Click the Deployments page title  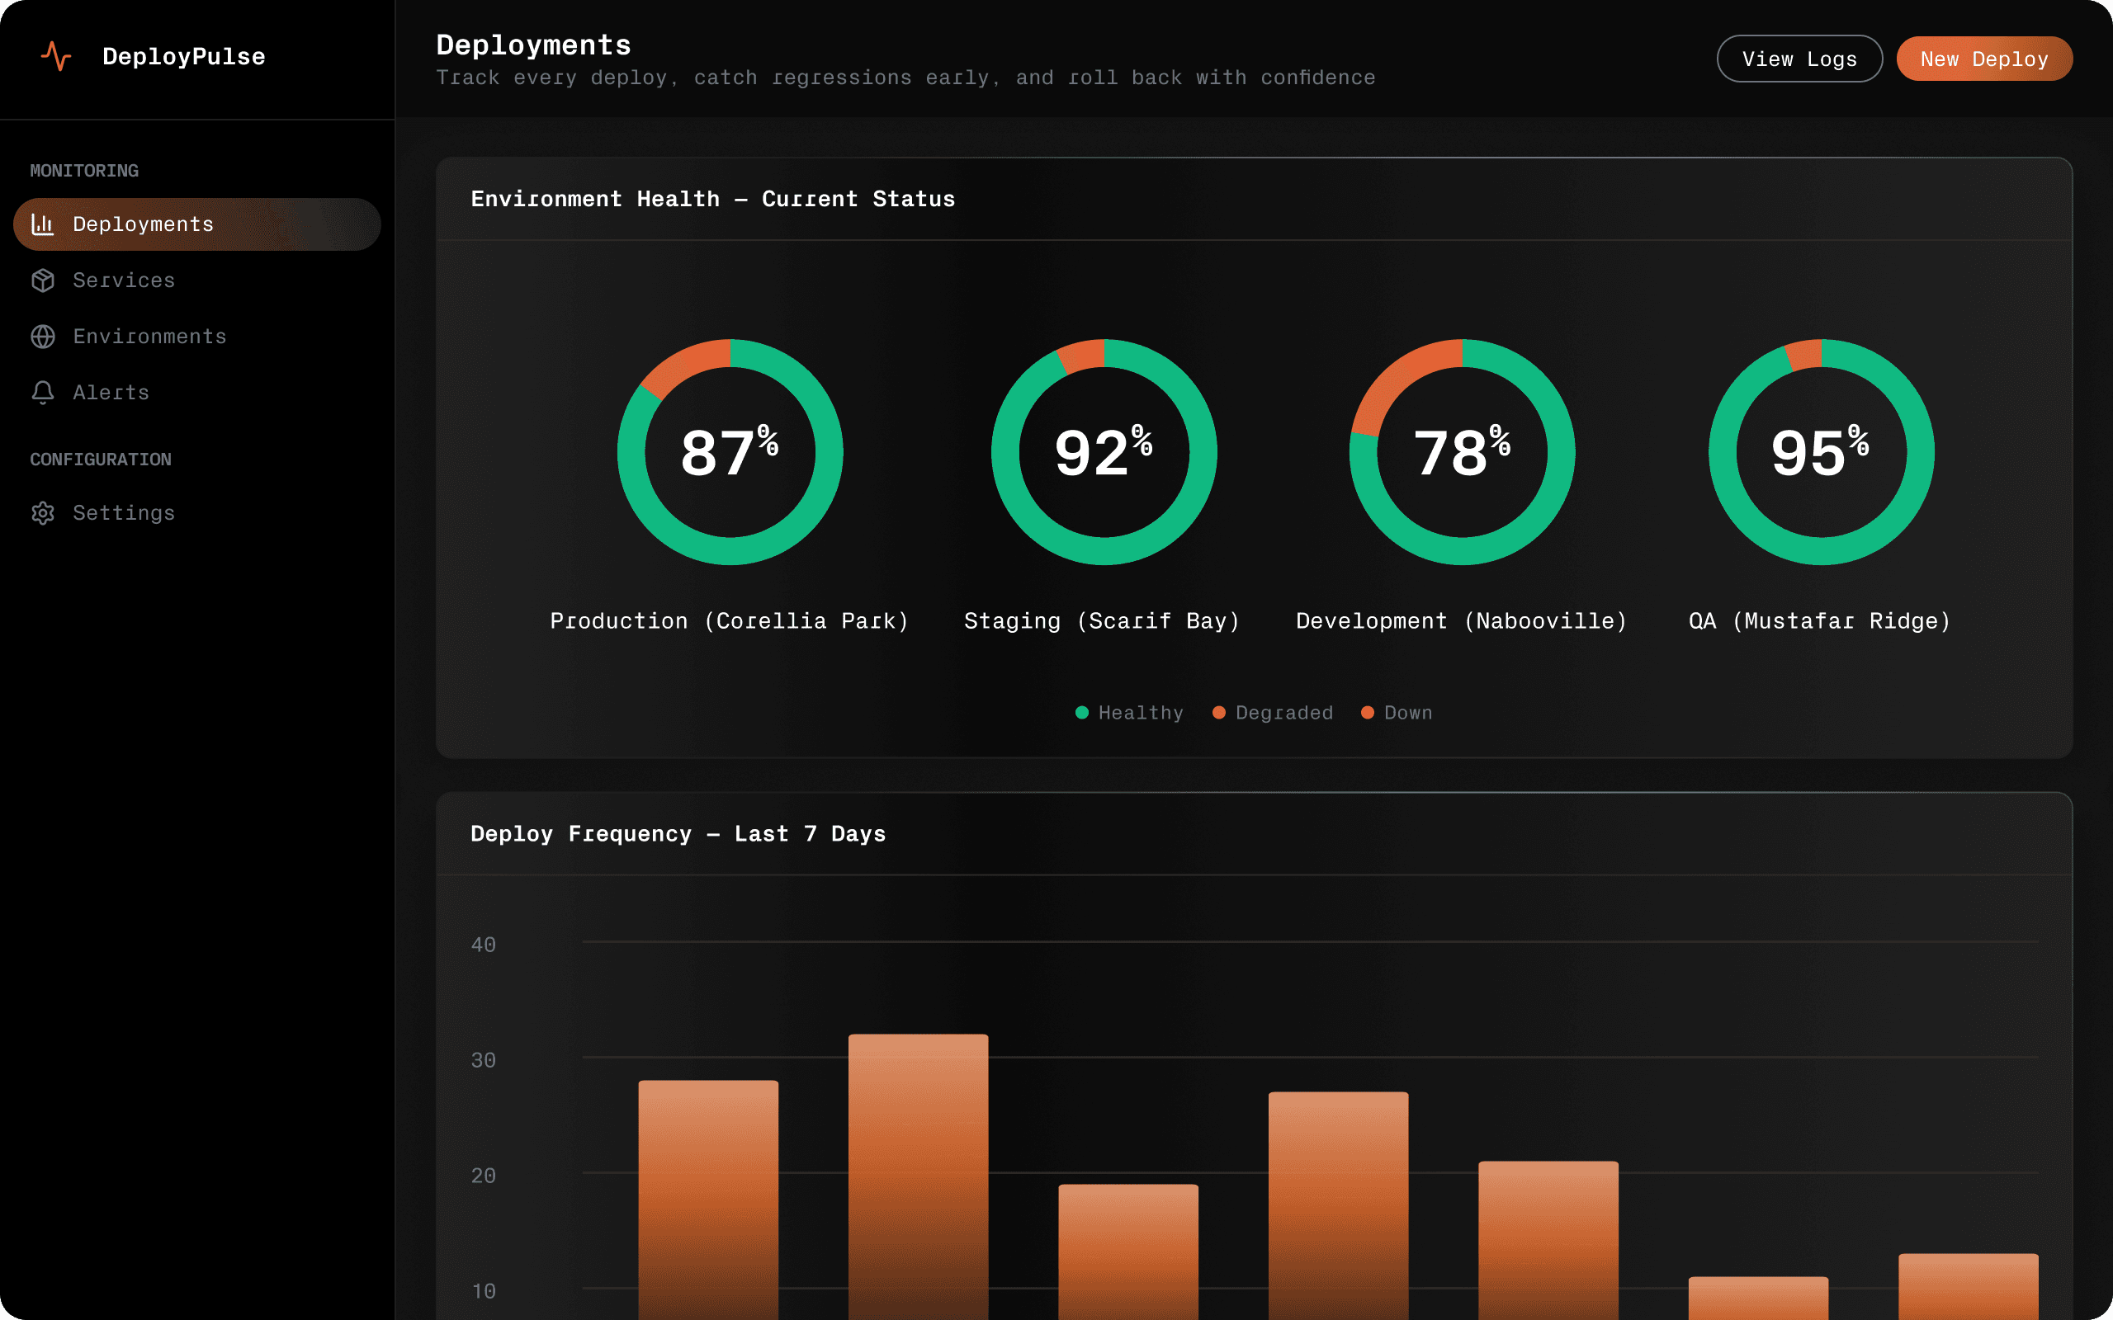coord(533,45)
